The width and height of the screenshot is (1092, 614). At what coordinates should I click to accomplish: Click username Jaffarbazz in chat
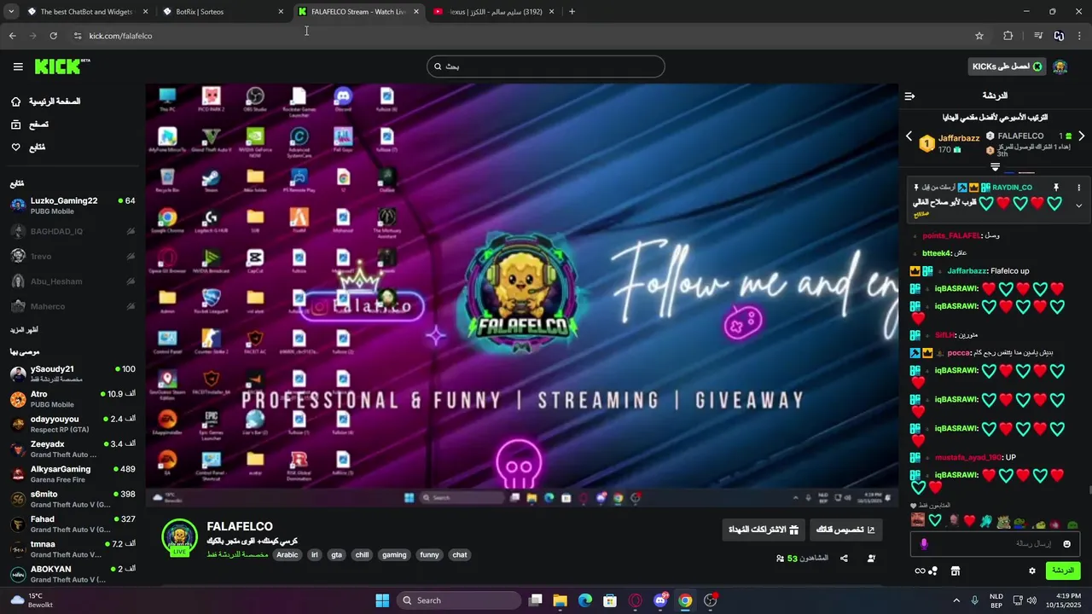(967, 271)
